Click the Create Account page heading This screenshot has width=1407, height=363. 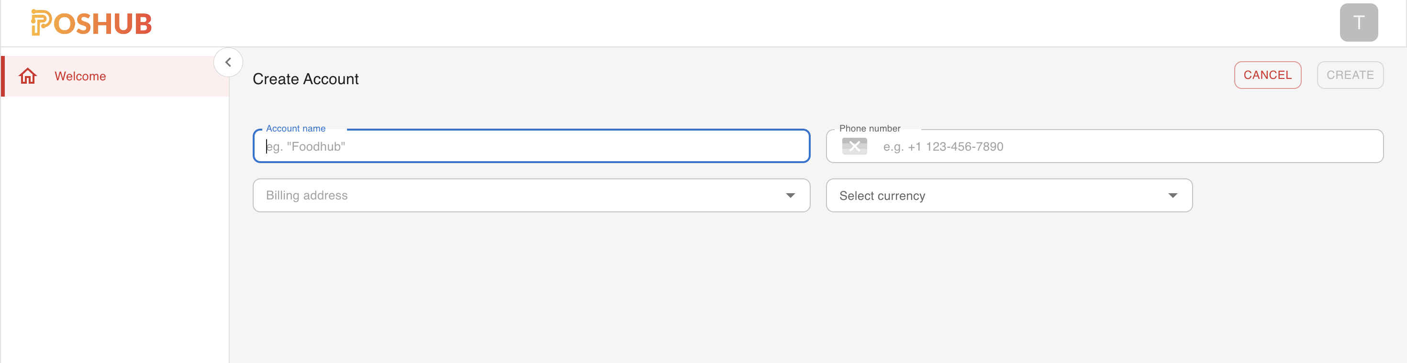click(305, 78)
